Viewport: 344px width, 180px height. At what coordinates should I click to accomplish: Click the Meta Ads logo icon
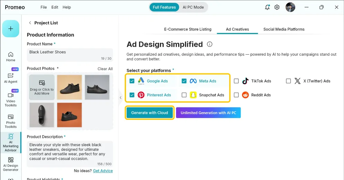(x=193, y=81)
